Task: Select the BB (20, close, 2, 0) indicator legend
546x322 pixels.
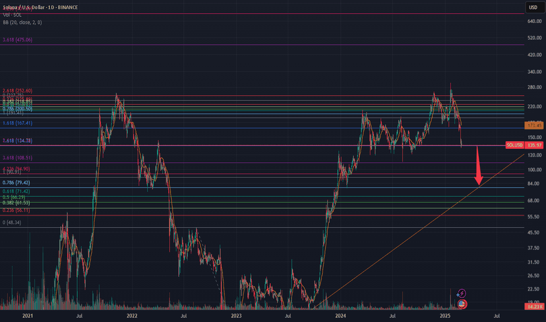Action: pyautogui.click(x=22, y=22)
